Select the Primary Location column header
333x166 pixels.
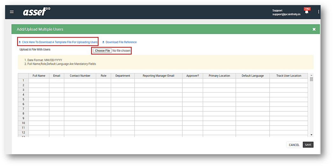click(x=219, y=76)
